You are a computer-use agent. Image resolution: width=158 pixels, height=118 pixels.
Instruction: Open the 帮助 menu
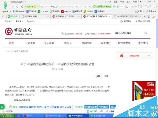click(135, 2)
